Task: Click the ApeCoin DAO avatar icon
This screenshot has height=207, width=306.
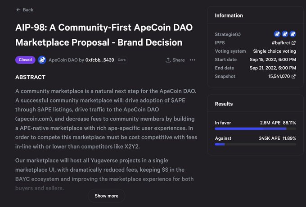Action: [x=42, y=60]
